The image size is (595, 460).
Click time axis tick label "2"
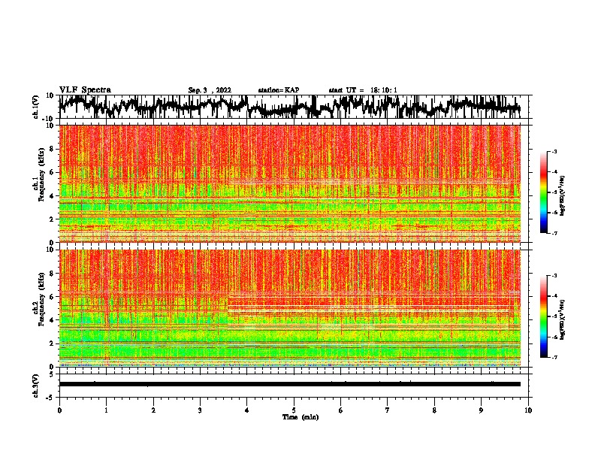point(153,410)
